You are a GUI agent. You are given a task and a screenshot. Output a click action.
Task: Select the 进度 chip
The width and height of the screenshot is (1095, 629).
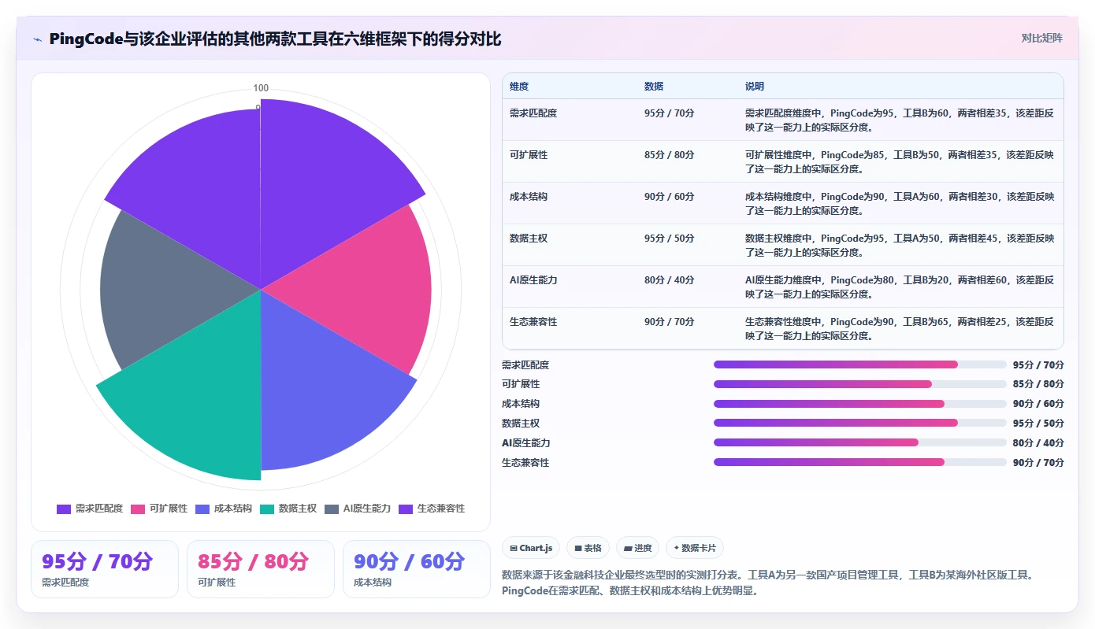click(x=638, y=548)
